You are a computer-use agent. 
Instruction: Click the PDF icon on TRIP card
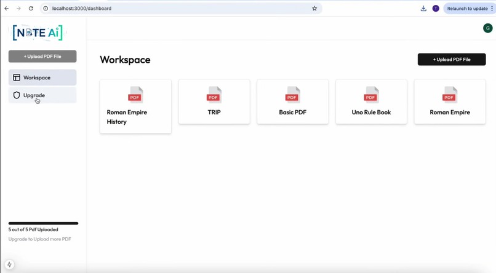214,95
